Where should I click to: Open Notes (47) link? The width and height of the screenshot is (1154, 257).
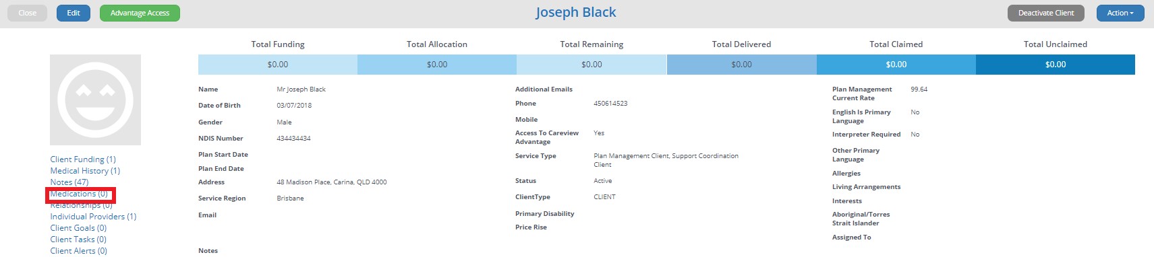coord(69,182)
